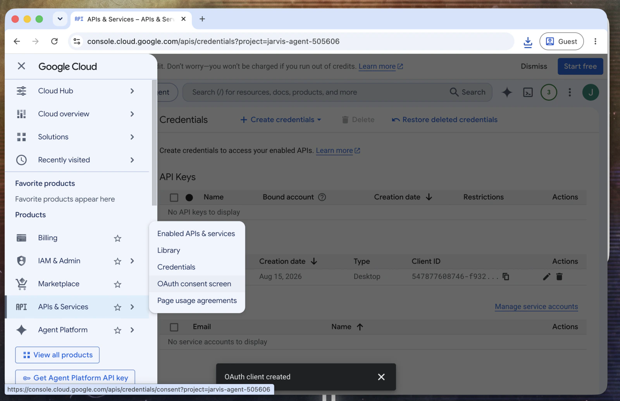Select all API keys checkbox
The width and height of the screenshot is (620, 401).
[174, 198]
